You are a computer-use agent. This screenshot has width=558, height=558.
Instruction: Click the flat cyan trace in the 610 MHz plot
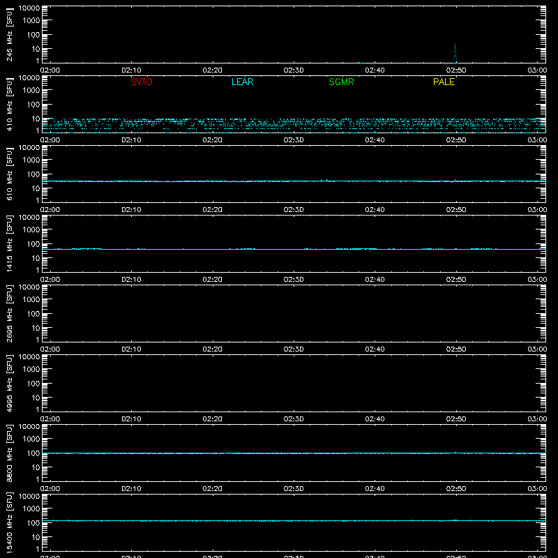[294, 181]
